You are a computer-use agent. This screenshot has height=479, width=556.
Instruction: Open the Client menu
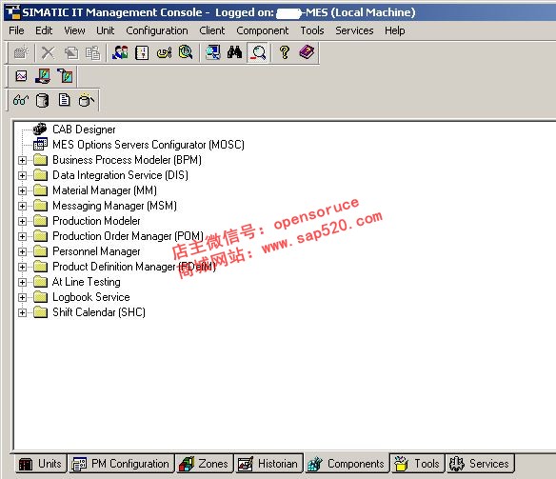211,30
